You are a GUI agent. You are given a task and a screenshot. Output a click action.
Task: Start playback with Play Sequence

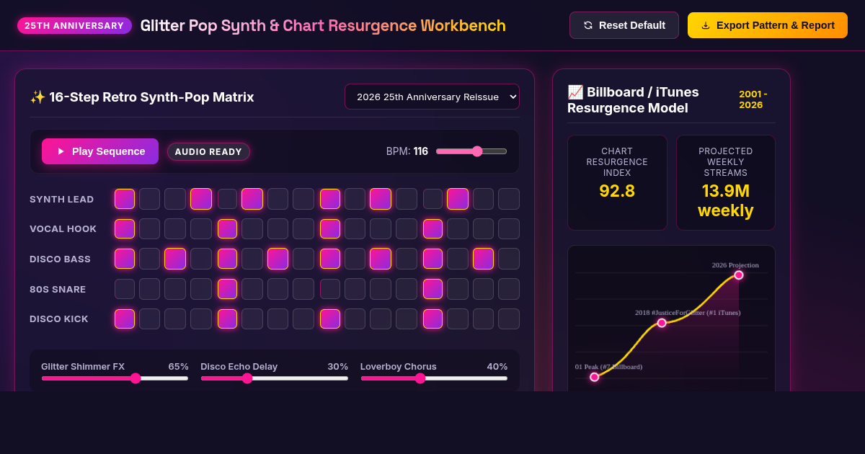pos(100,151)
